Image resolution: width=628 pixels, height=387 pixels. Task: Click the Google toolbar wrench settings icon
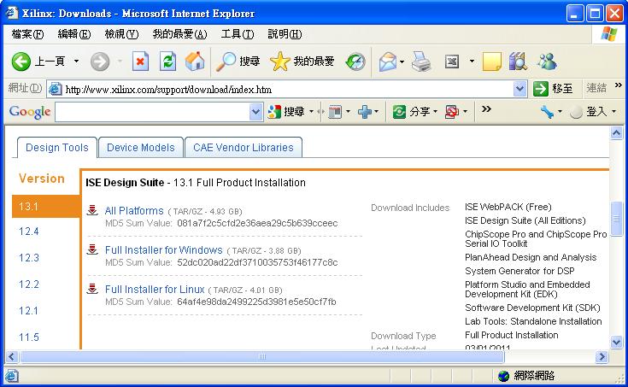[x=547, y=112]
